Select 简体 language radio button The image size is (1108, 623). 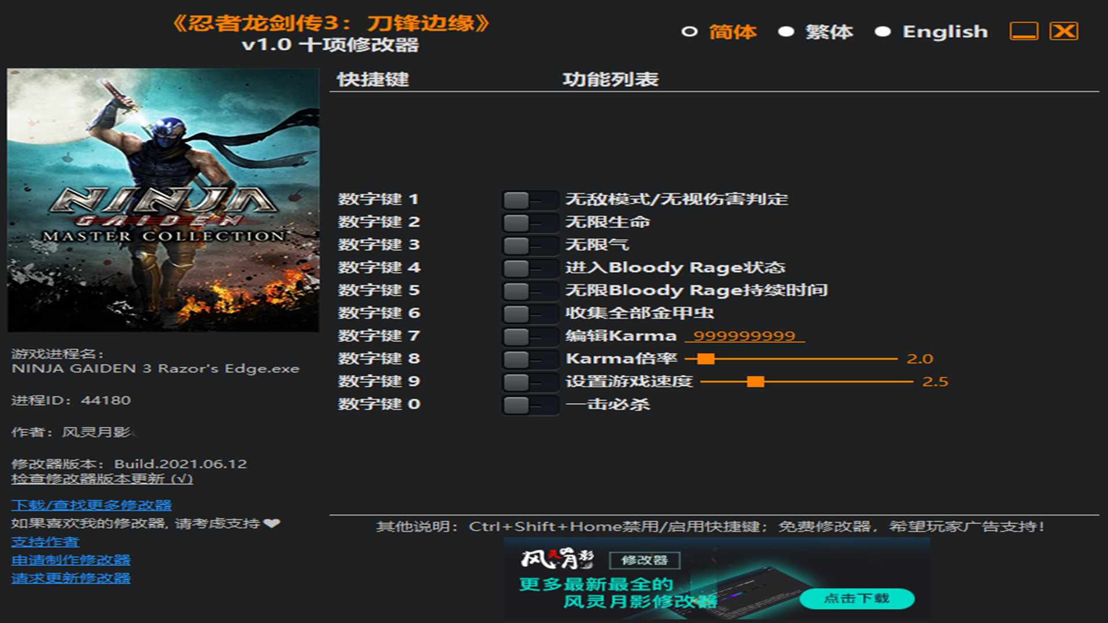[x=690, y=32]
